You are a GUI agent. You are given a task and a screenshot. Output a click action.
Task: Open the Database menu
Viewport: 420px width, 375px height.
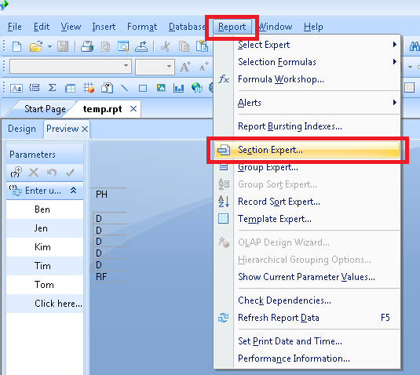click(187, 27)
